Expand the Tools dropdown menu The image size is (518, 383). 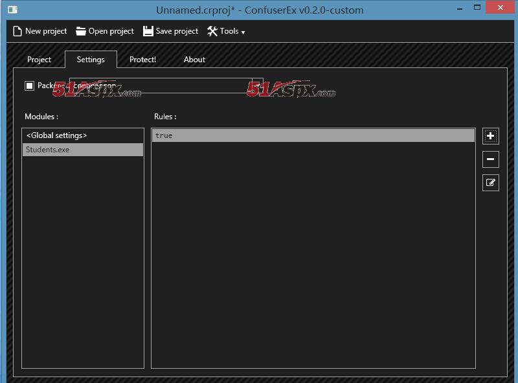point(226,31)
